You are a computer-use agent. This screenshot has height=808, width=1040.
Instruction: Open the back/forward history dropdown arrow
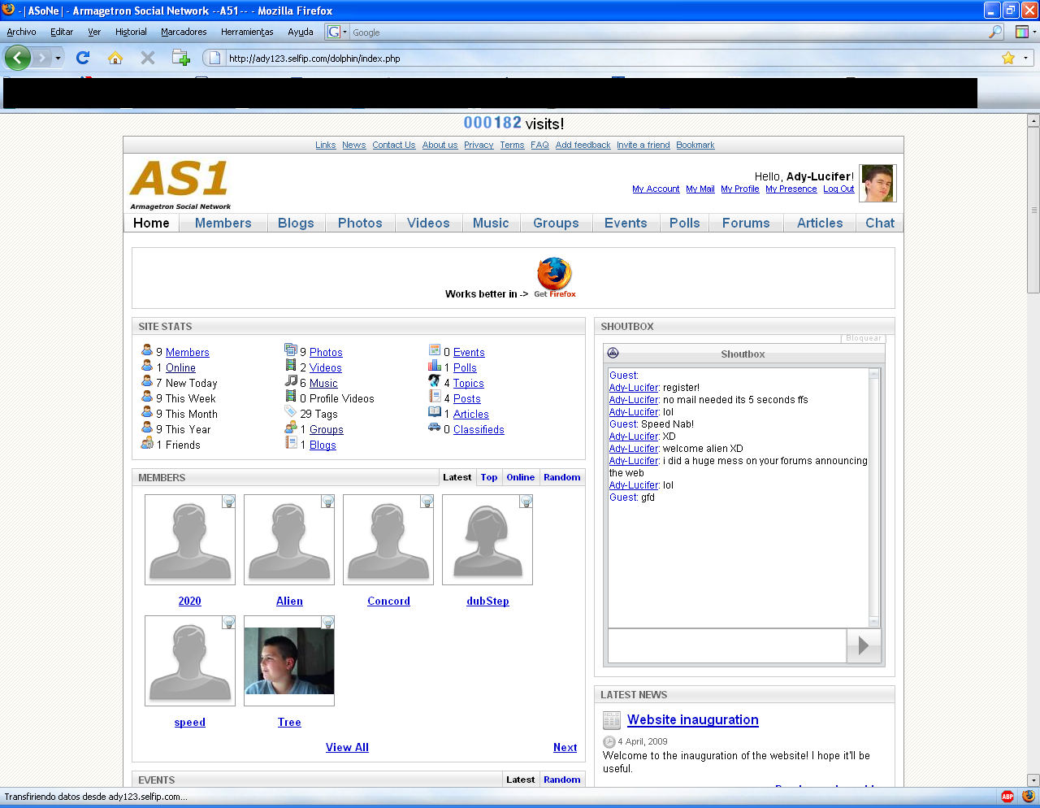pos(58,59)
